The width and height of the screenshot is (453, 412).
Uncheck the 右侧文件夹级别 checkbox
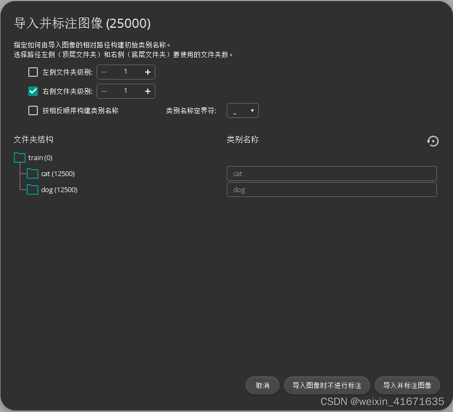(x=33, y=91)
